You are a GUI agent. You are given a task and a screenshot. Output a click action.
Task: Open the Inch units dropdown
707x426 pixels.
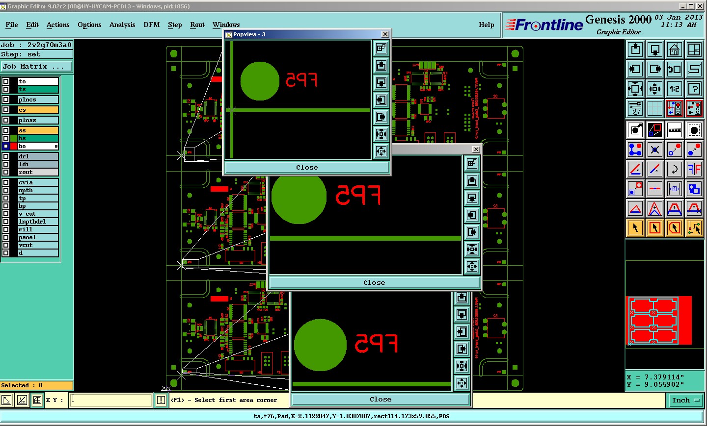686,401
